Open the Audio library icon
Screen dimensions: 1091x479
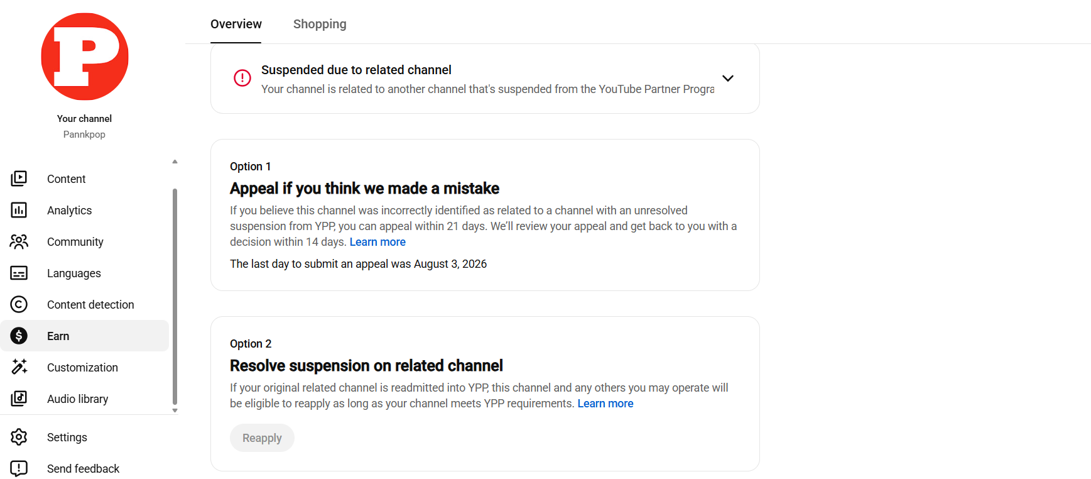pyautogui.click(x=19, y=399)
